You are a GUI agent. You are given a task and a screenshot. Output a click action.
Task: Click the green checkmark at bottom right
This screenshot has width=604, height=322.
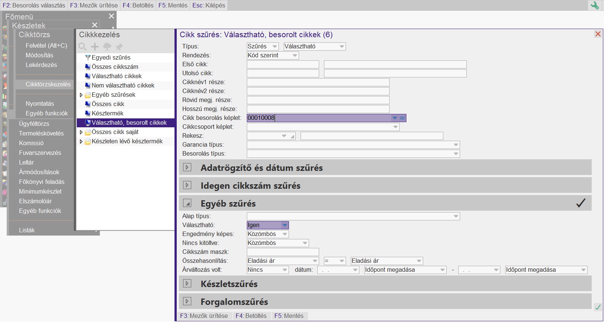point(598,307)
